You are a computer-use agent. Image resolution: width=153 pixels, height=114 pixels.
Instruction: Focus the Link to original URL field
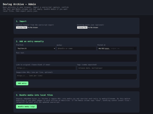tap(46, 68)
